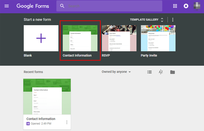Open the Google apps grid
The image size is (204, 131).
click(x=175, y=6)
